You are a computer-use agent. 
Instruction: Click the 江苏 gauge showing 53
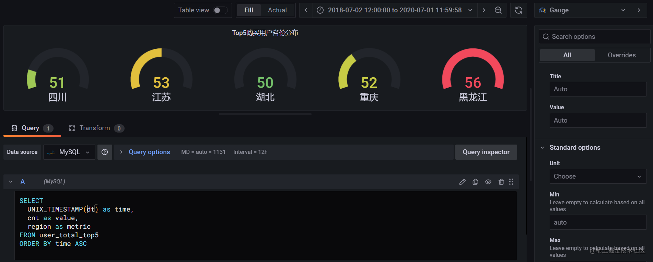point(161,75)
